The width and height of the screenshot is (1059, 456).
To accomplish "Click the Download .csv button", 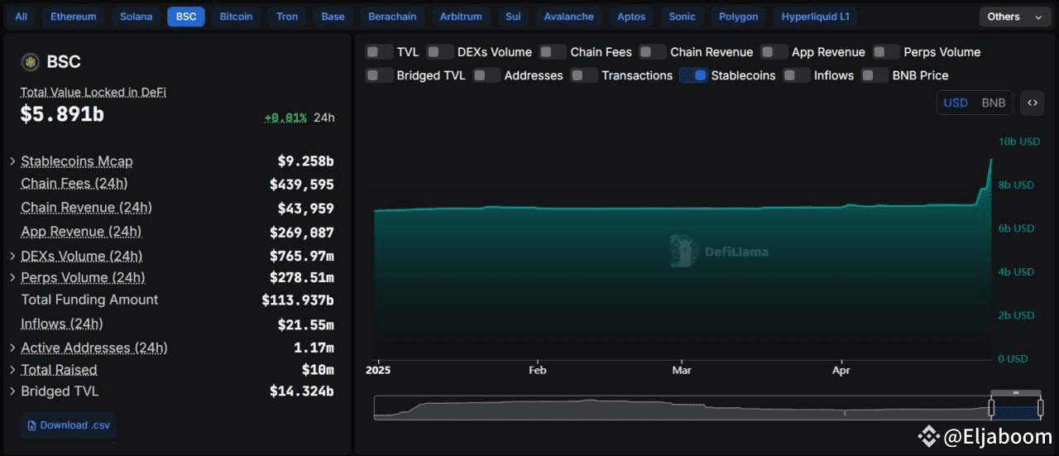I will pyautogui.click(x=69, y=425).
